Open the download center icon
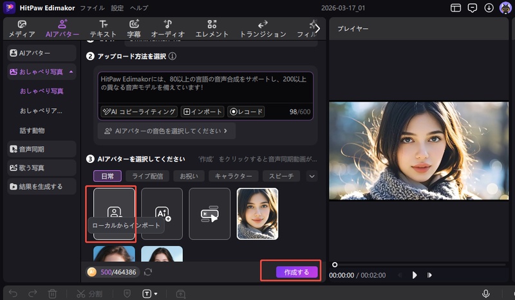 coord(489,8)
